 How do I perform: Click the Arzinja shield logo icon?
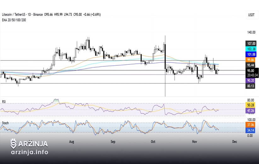14,144
